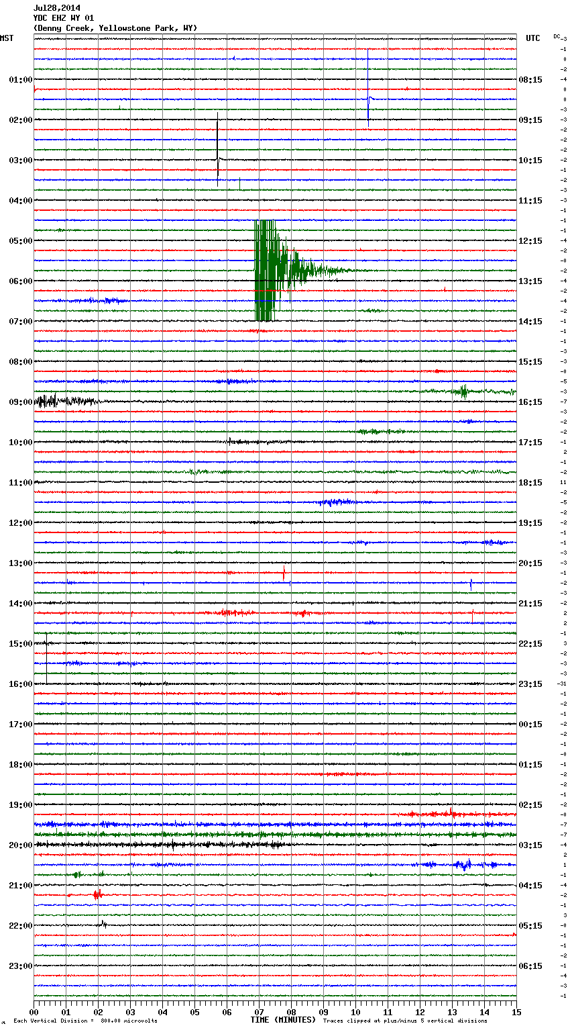Click the "DC" column header

pos(557,36)
